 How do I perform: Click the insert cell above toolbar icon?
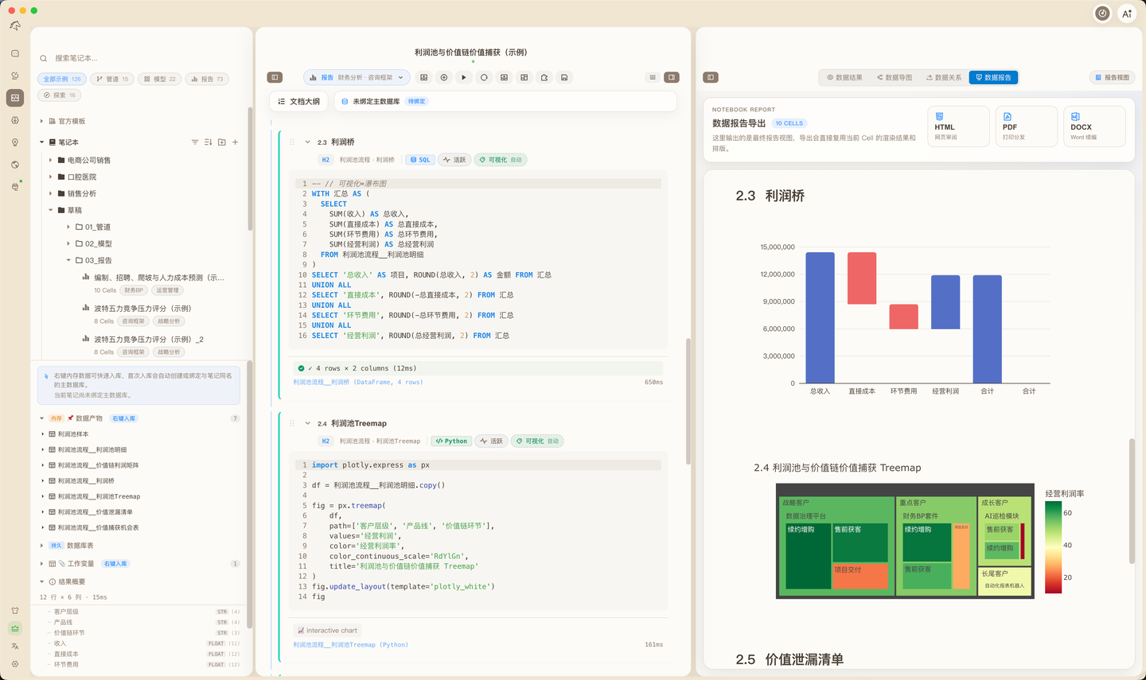[x=424, y=77]
